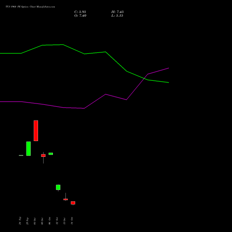Click the last red candle above 14 Oct
The width and height of the screenshot is (232, 232).
(73, 203)
